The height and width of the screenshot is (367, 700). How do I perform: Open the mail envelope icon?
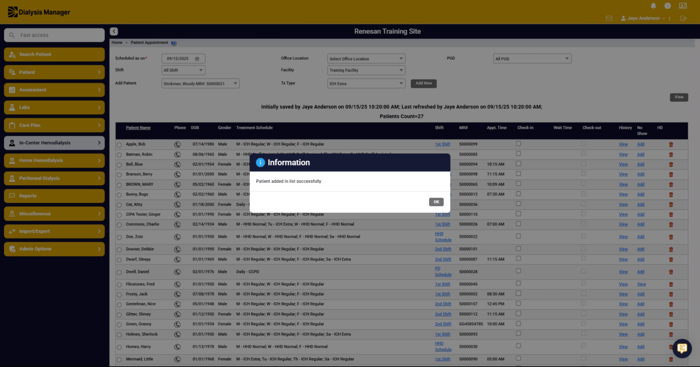click(x=609, y=18)
